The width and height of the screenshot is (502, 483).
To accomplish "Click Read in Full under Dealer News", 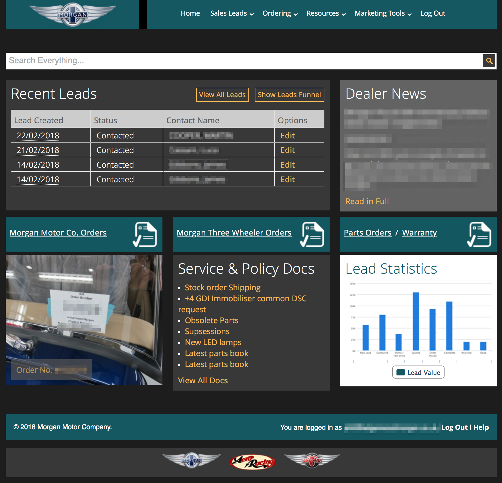I will click(x=367, y=201).
